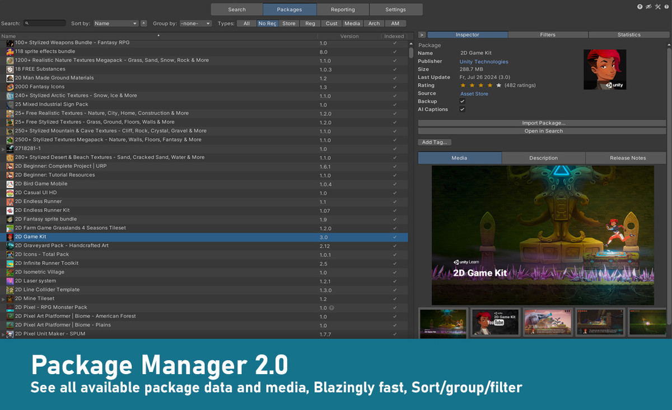Click the crossed-out eye icon
The height and width of the screenshot is (410, 672).
[x=648, y=7]
